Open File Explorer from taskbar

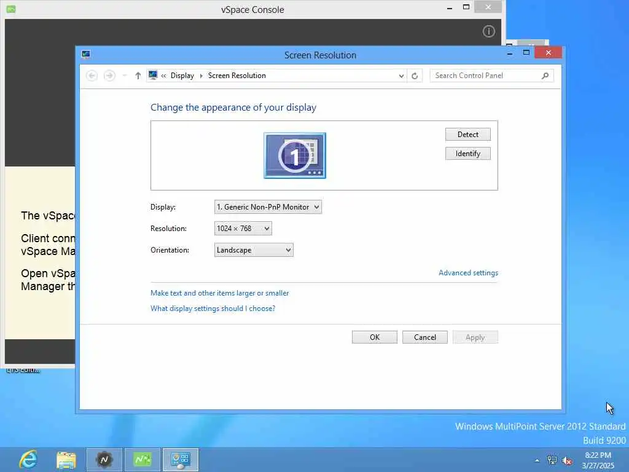(x=66, y=460)
